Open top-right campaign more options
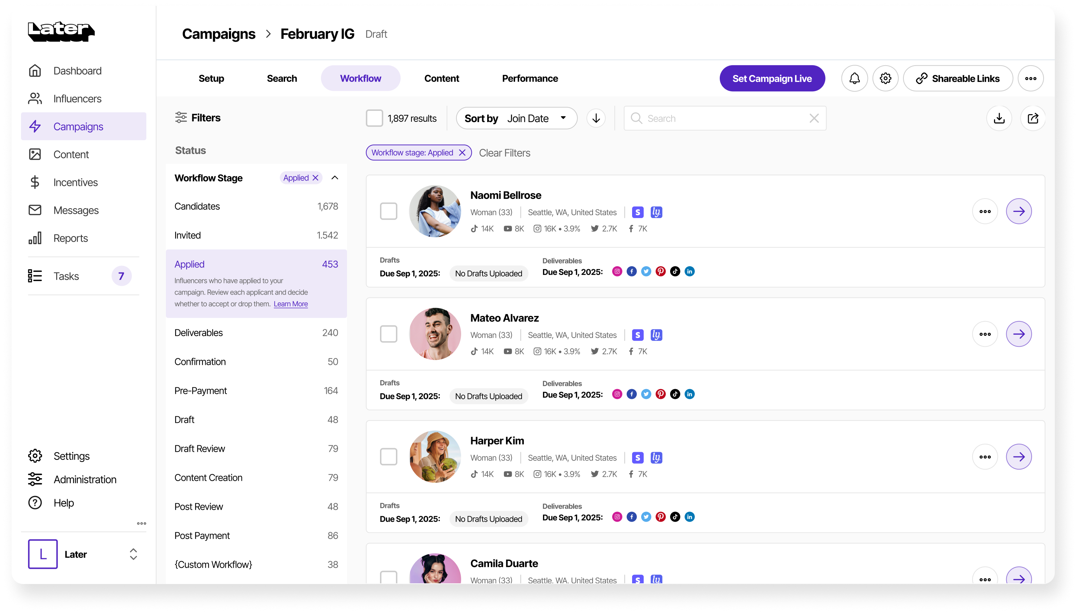 1030,78
